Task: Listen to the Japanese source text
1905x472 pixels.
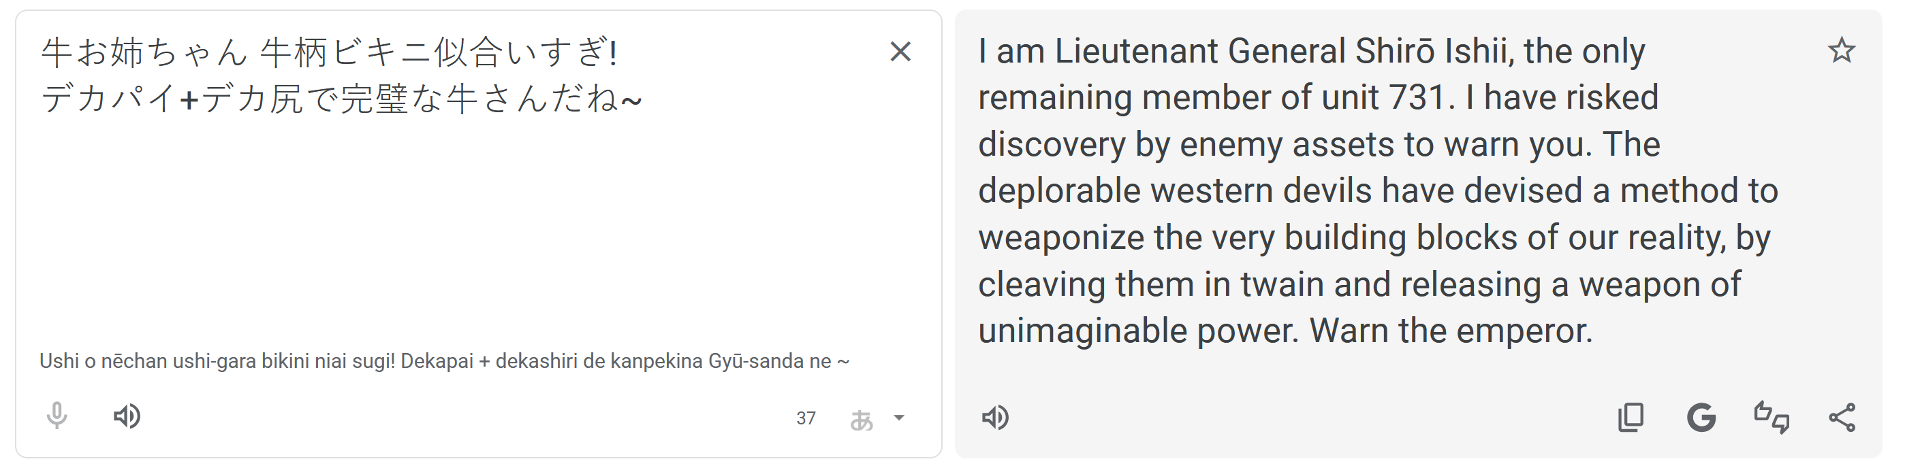Action: pos(127,417)
